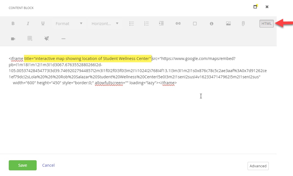Screen dimensions: 293x176
Task: Apply italic formatting
Action: pos(28,24)
